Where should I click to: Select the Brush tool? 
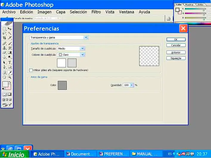click(10, 43)
